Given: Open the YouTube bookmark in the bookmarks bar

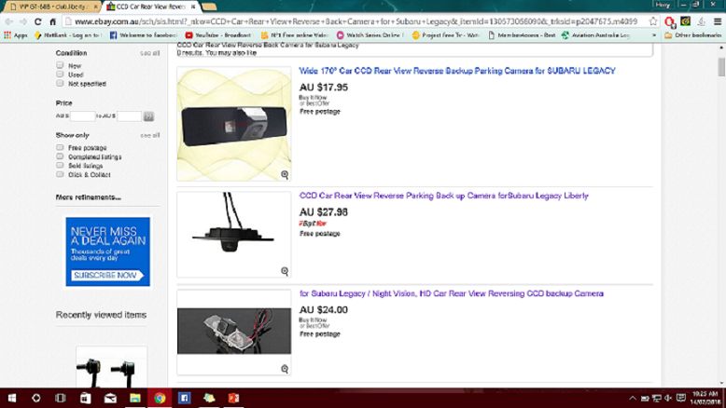Looking at the screenshot, I should click(219, 35).
